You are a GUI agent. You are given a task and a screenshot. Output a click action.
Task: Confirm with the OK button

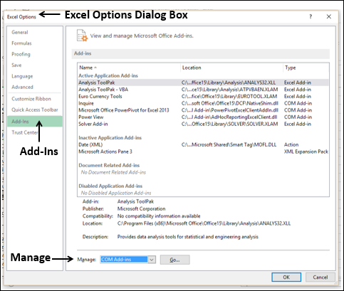(x=286, y=277)
